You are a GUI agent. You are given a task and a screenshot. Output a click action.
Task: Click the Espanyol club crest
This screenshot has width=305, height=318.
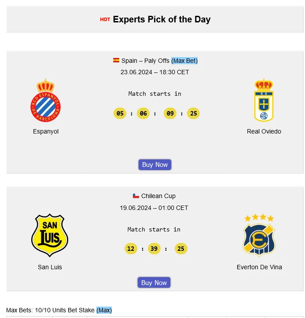(45, 101)
